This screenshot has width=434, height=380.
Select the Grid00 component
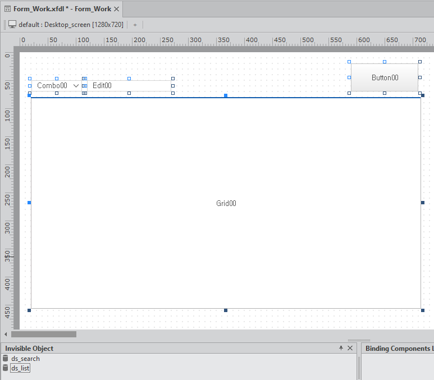tap(226, 203)
